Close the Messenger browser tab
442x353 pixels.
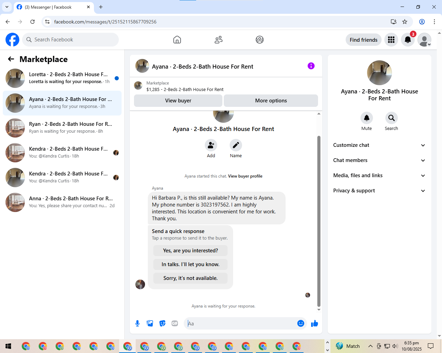(88, 7)
